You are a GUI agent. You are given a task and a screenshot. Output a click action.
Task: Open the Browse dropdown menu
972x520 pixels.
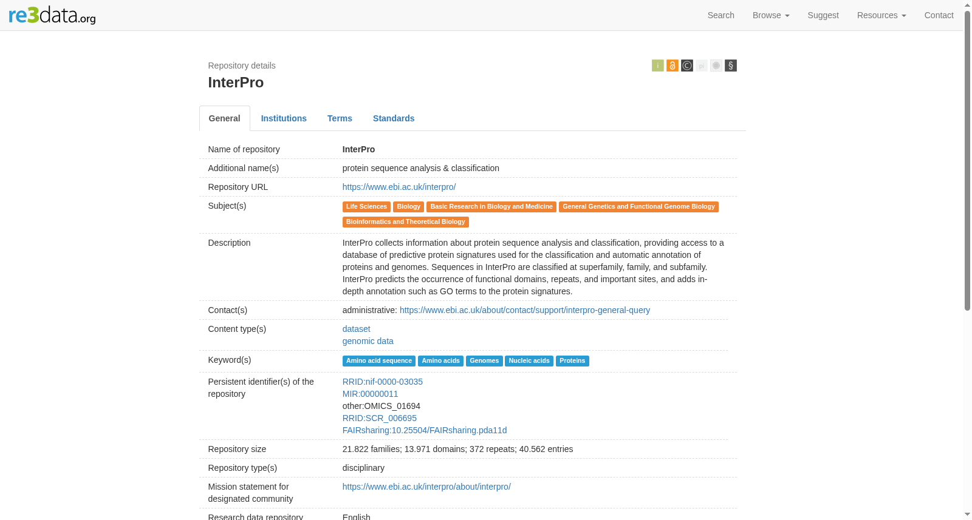[x=770, y=15]
